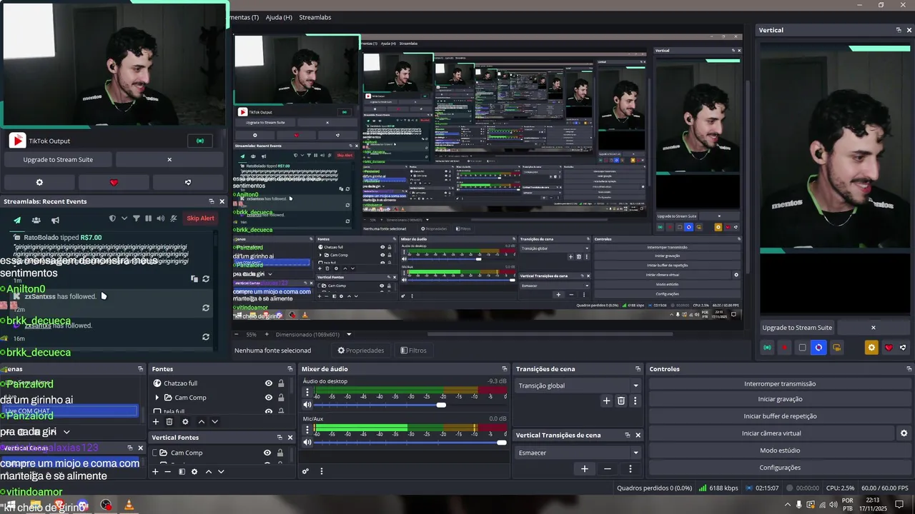Click the TikTok Output logo icon
Viewport: 915px width, 514px height.
click(x=17, y=141)
